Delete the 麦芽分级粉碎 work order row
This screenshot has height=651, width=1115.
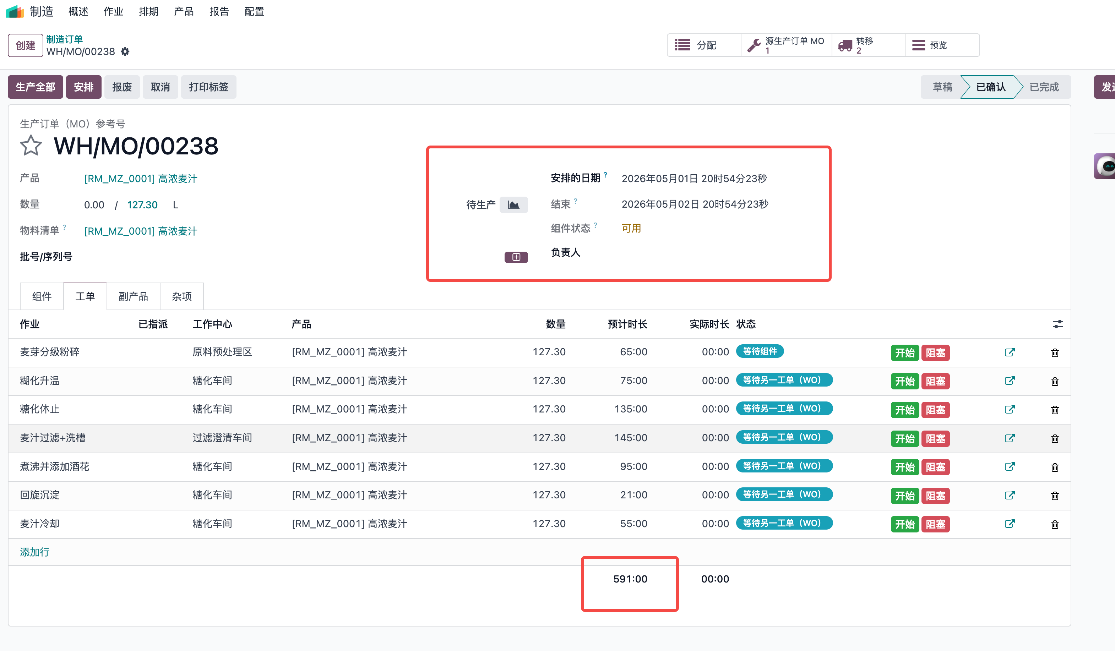pyautogui.click(x=1055, y=353)
